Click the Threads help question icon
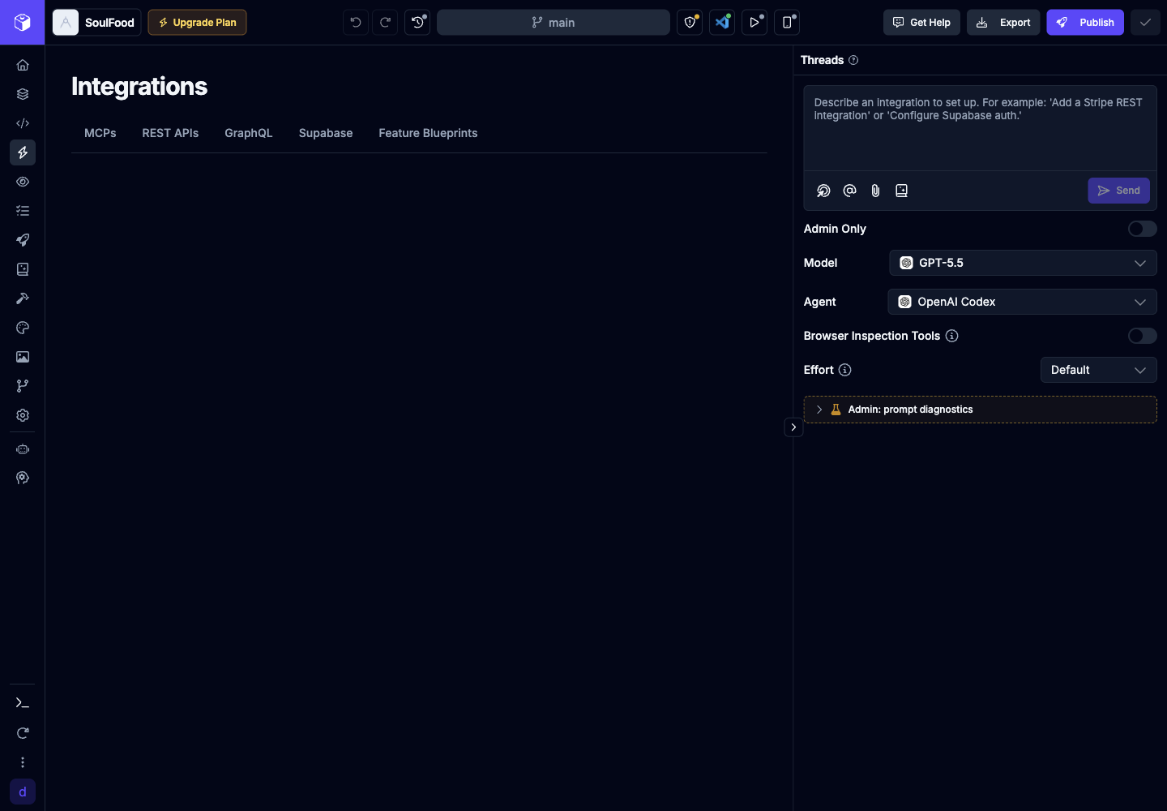Screen dimensions: 1167x811 pyautogui.click(x=853, y=60)
